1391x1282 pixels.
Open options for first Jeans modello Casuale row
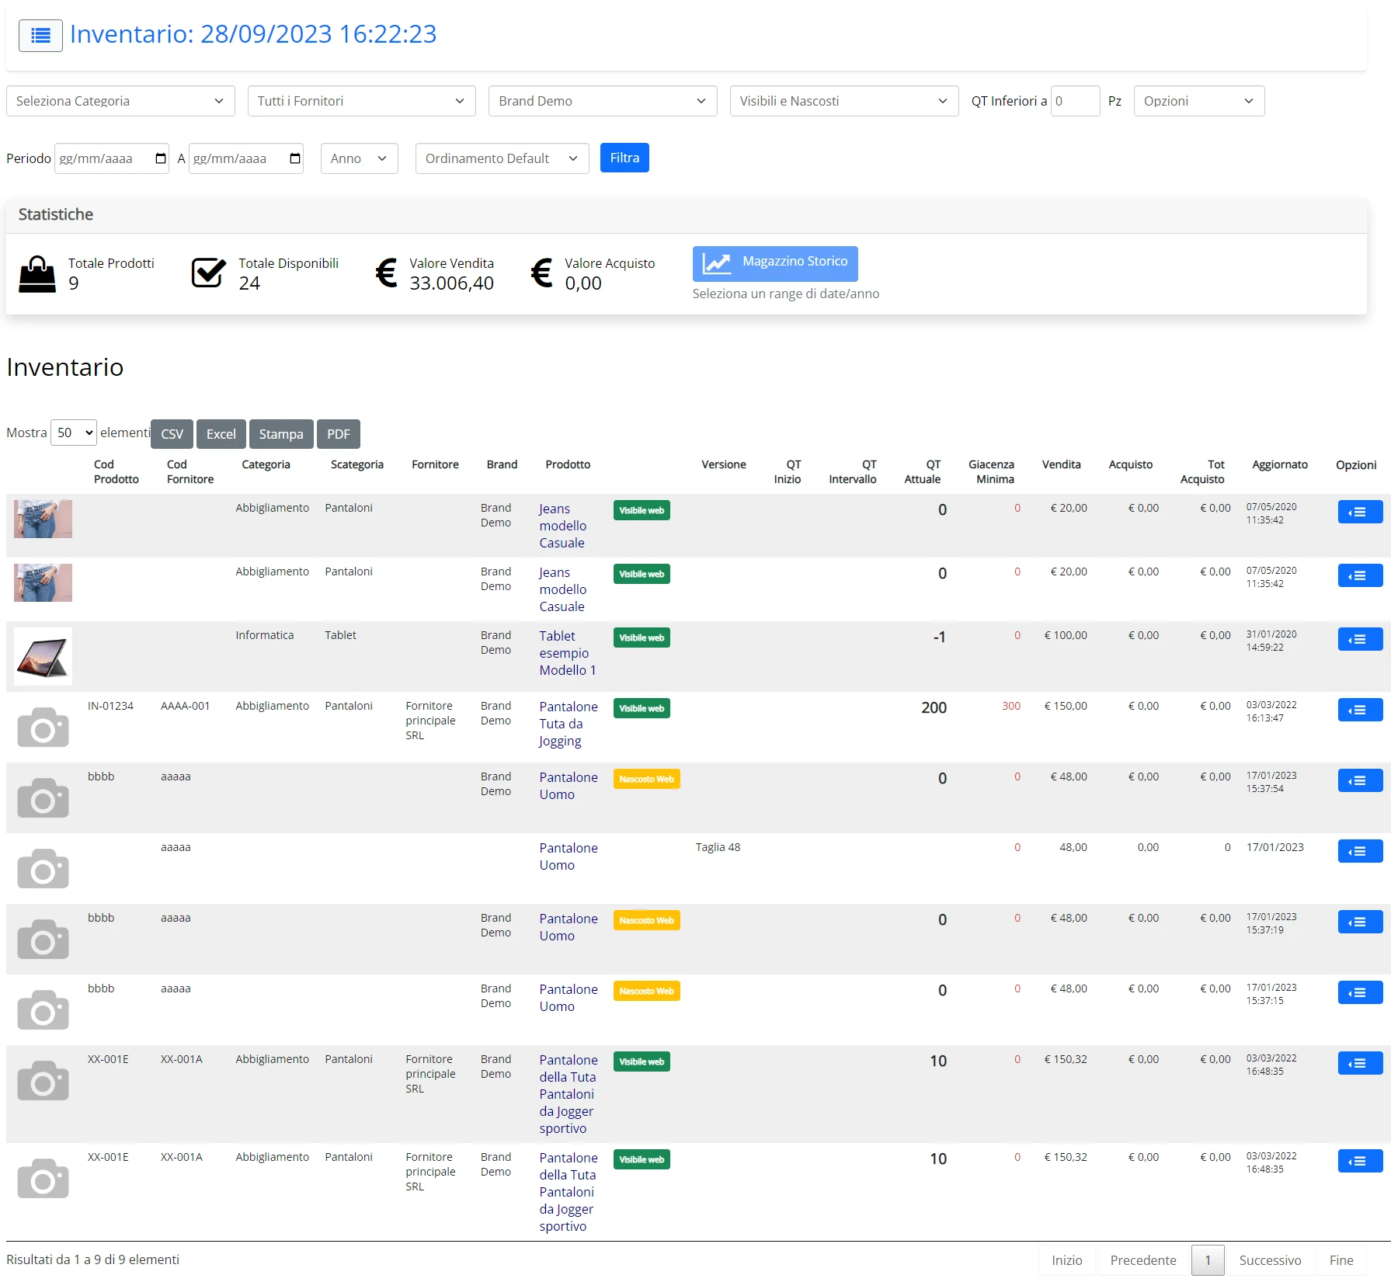point(1360,512)
